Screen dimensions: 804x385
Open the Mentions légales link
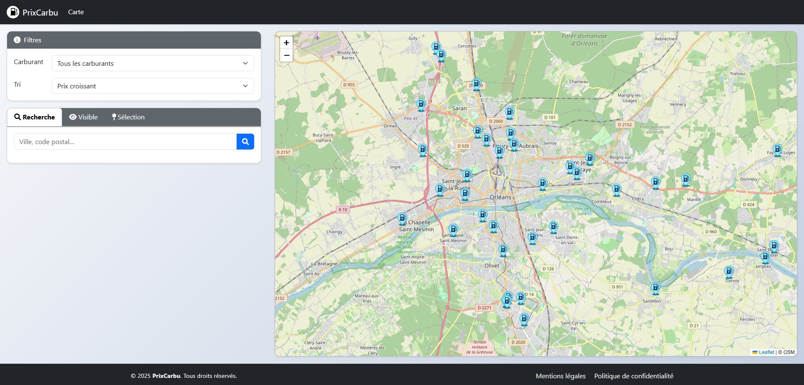pyautogui.click(x=560, y=376)
